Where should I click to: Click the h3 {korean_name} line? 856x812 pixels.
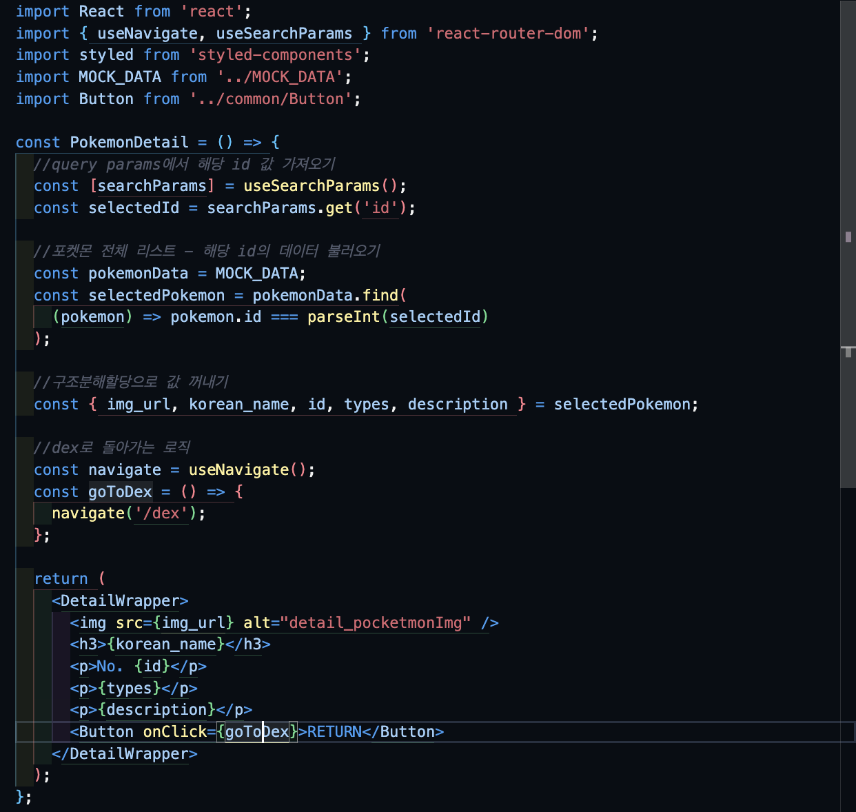(170, 644)
